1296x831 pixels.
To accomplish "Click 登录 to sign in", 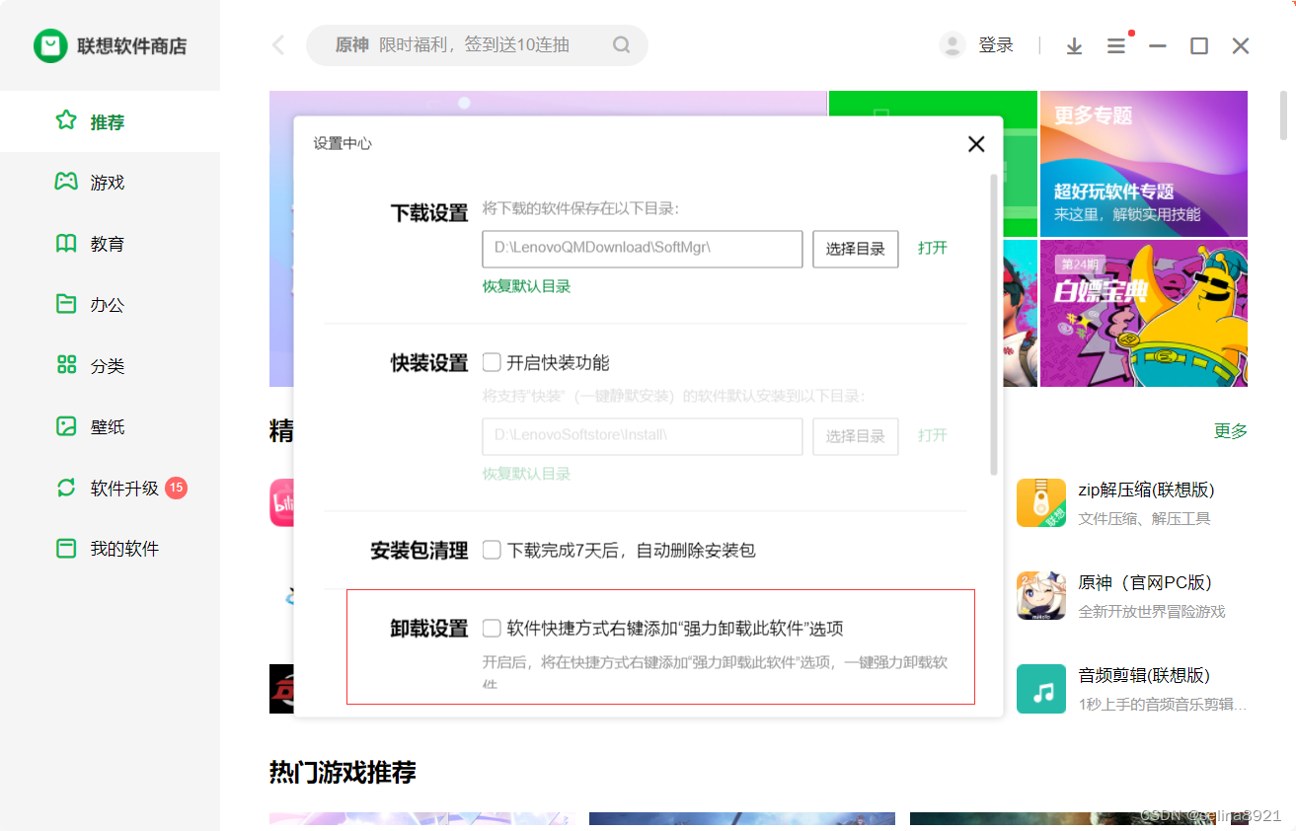I will (x=996, y=45).
